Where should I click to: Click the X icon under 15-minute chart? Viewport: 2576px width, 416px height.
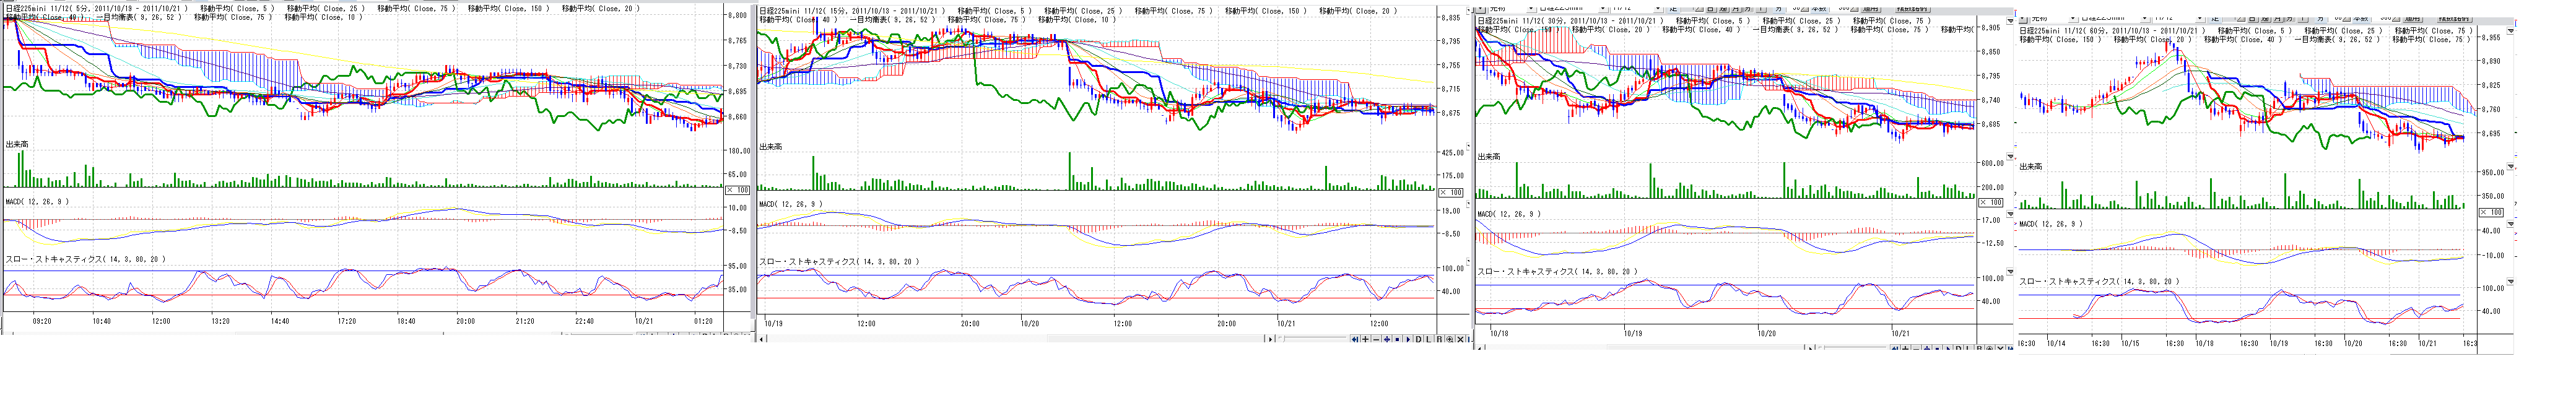pos(1461,339)
